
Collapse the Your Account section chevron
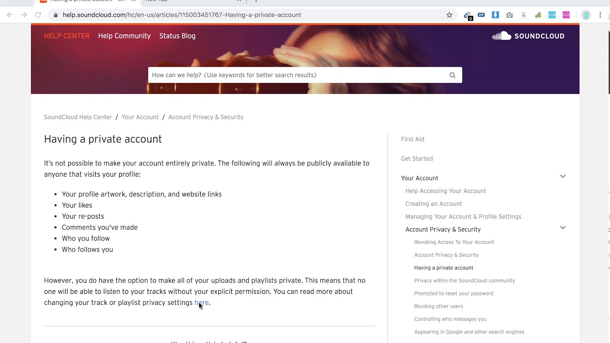pyautogui.click(x=563, y=177)
